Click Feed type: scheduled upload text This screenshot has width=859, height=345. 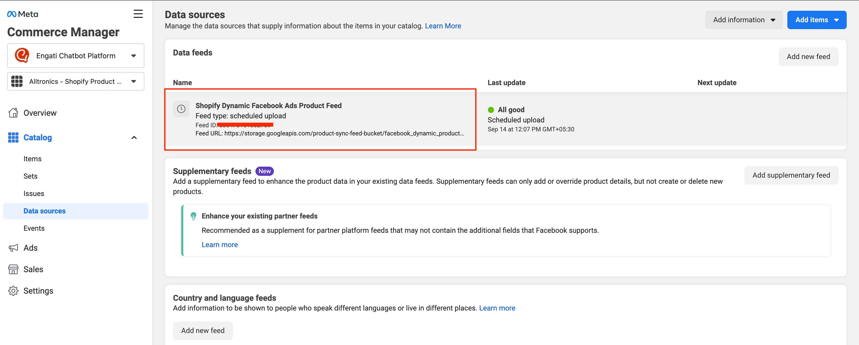click(x=240, y=116)
